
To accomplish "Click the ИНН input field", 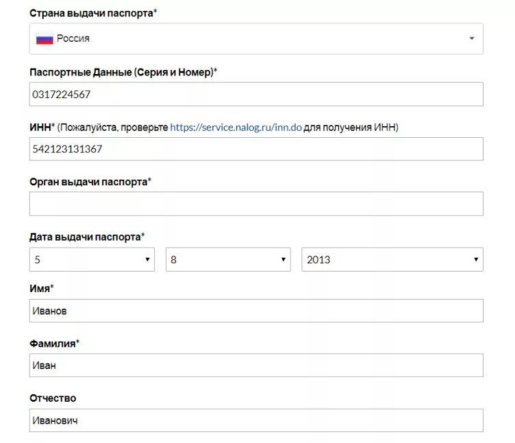I will point(255,149).
